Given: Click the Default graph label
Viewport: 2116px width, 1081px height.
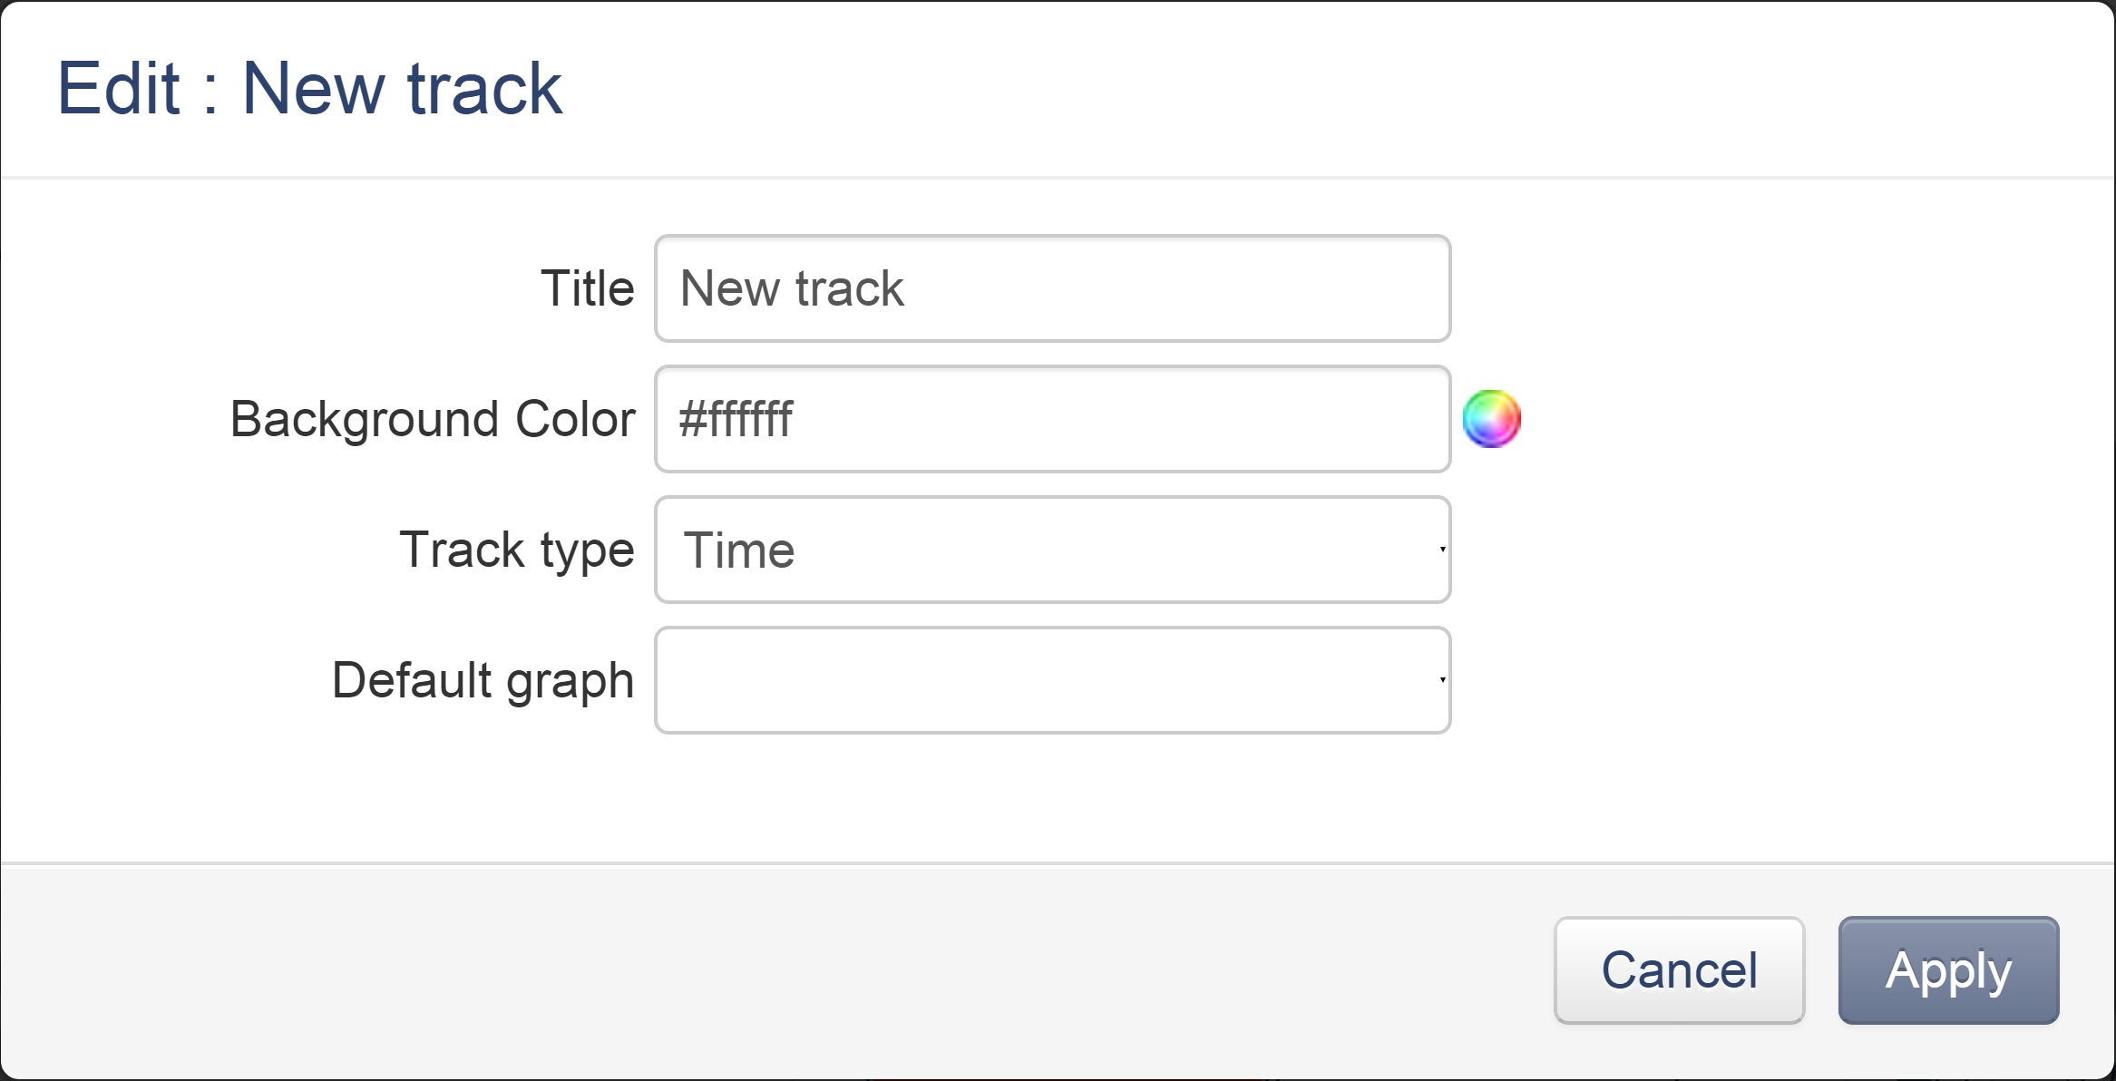Looking at the screenshot, I should 484,678.
